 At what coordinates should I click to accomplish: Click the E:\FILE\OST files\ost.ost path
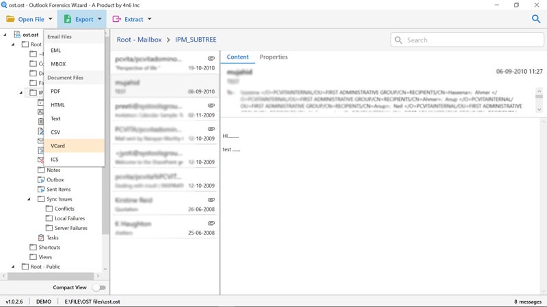(92, 302)
